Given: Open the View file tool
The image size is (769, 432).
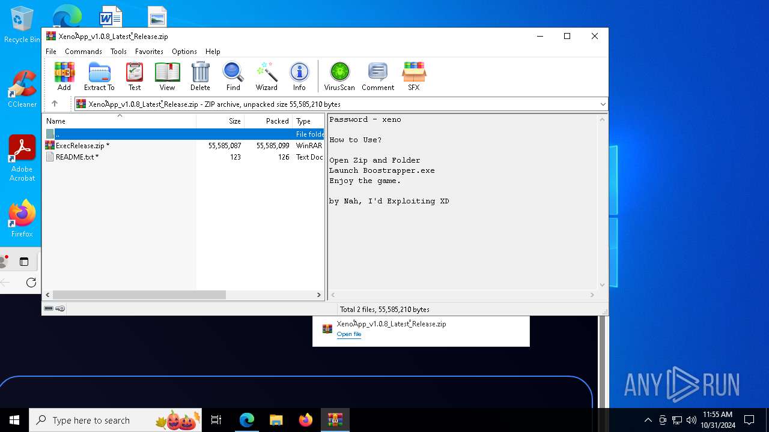Looking at the screenshot, I should [x=167, y=76].
